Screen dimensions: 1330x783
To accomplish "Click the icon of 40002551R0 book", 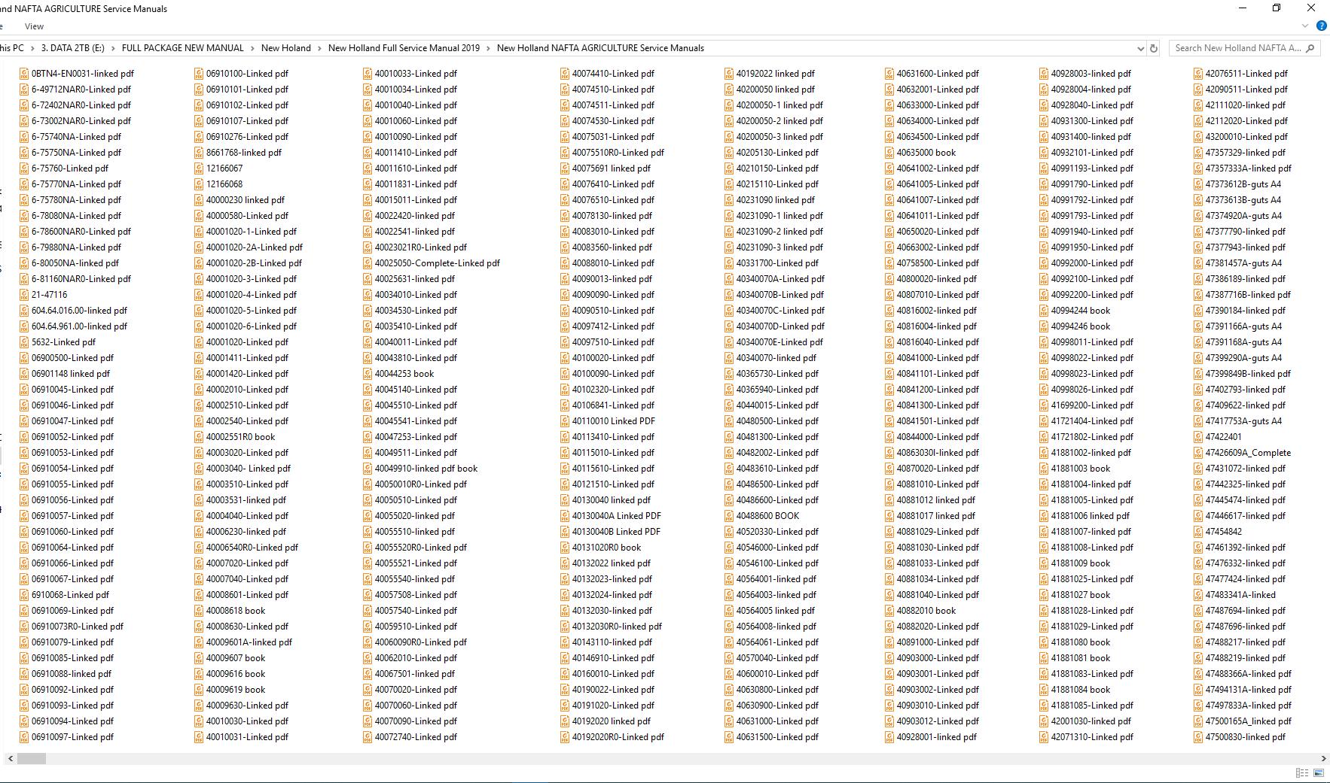I will pos(199,437).
